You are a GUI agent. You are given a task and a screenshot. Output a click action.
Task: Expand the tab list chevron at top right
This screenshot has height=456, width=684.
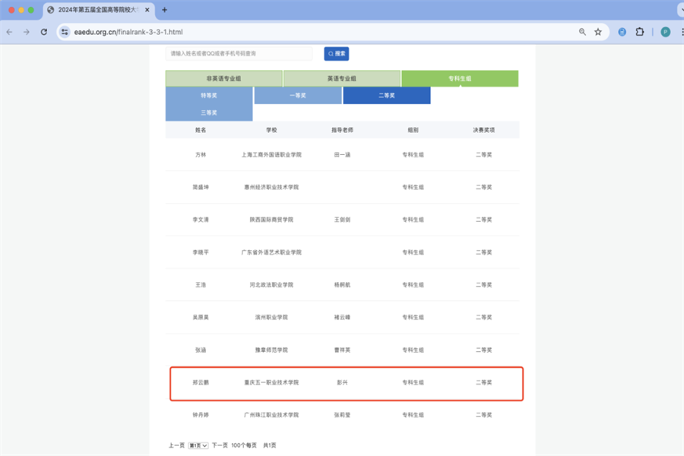click(673, 10)
